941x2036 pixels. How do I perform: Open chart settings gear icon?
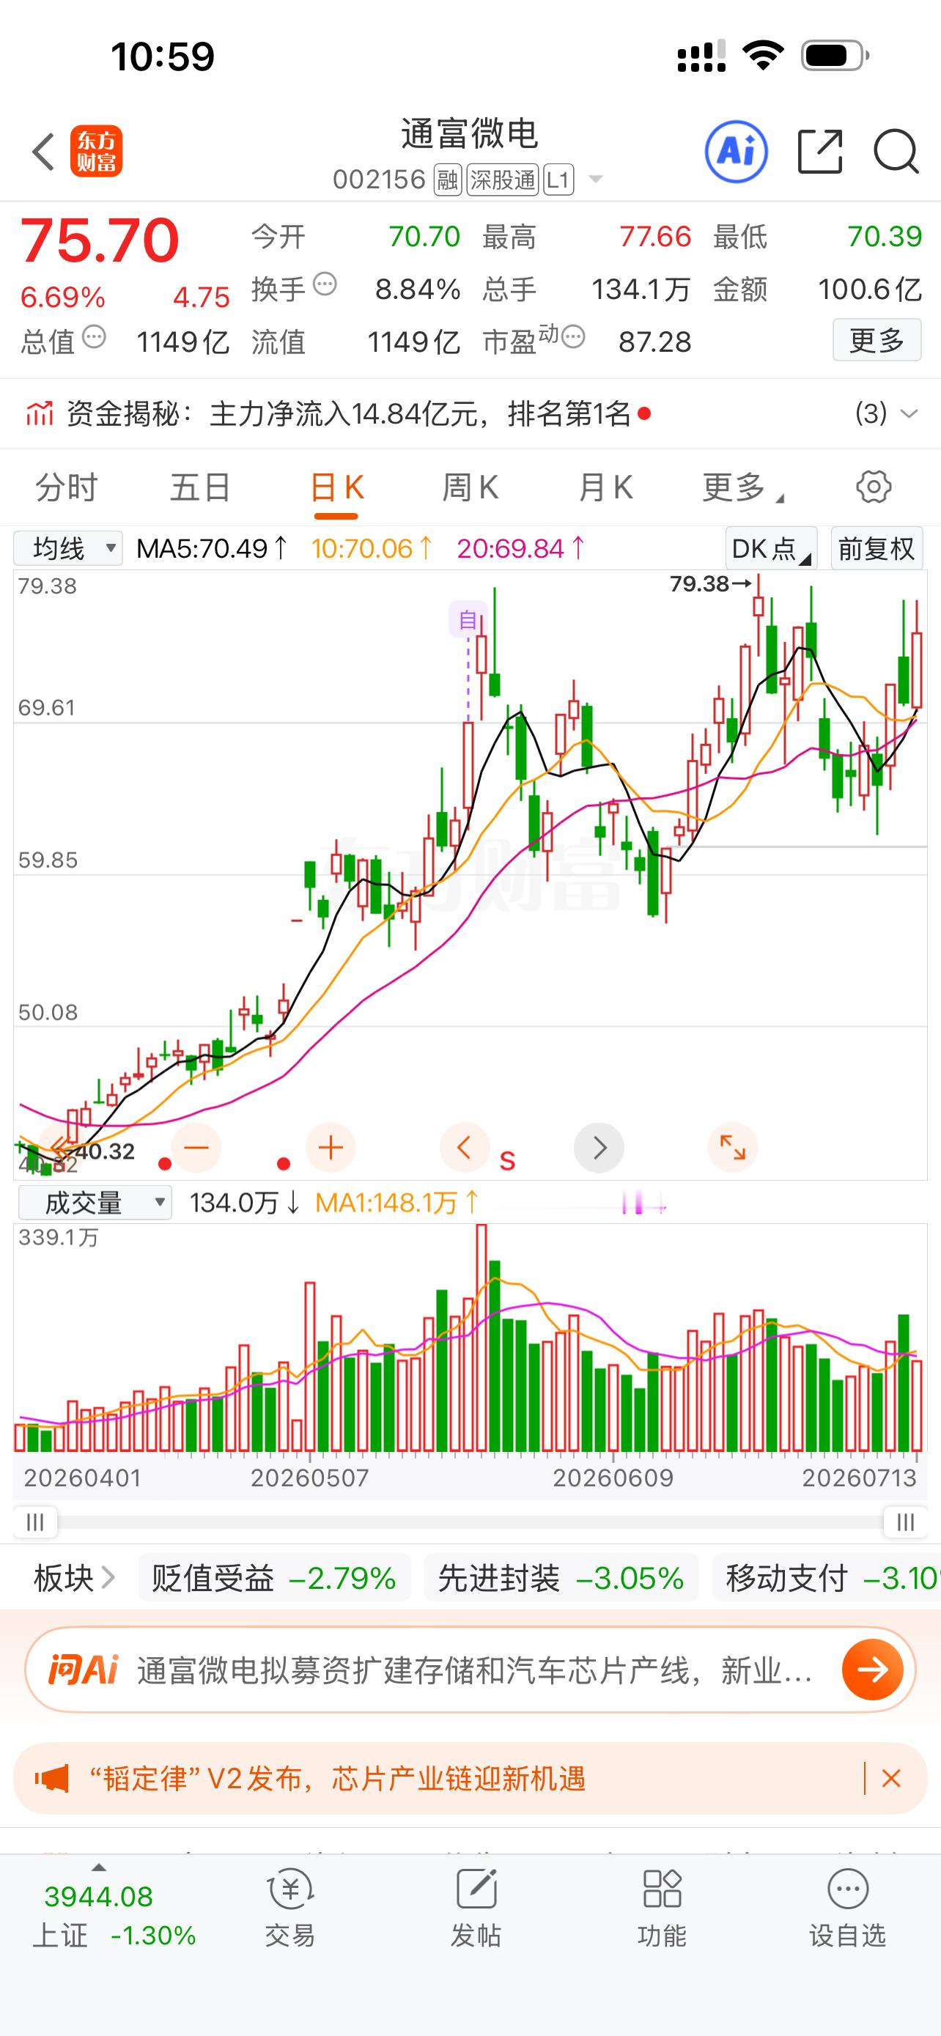(873, 487)
